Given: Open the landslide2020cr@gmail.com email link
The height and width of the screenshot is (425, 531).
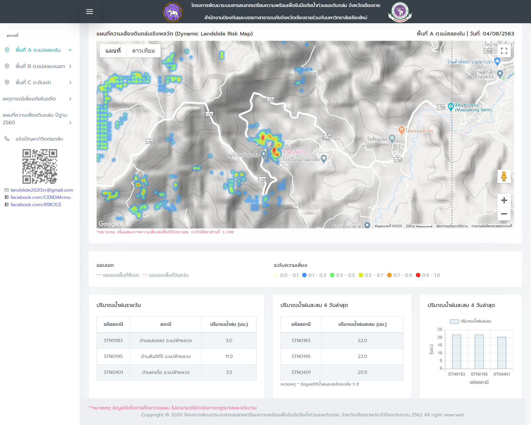Looking at the screenshot, I should tap(42, 190).
